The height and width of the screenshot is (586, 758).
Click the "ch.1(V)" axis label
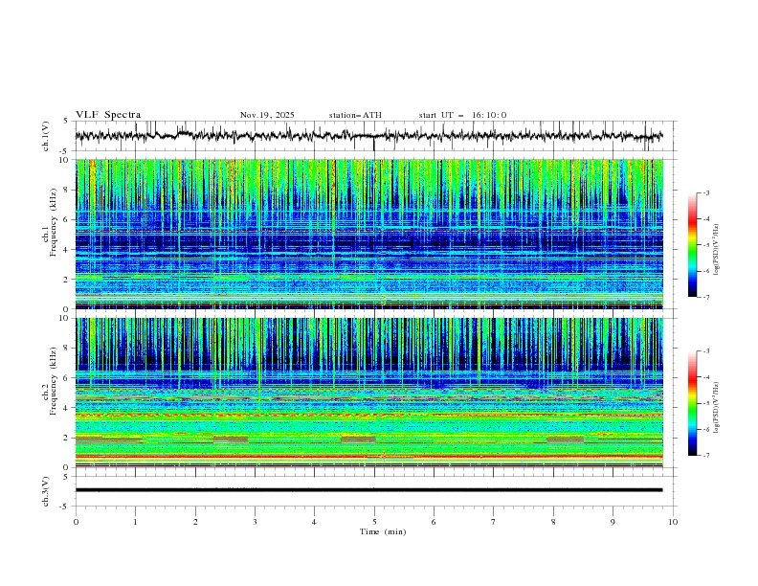[46, 136]
